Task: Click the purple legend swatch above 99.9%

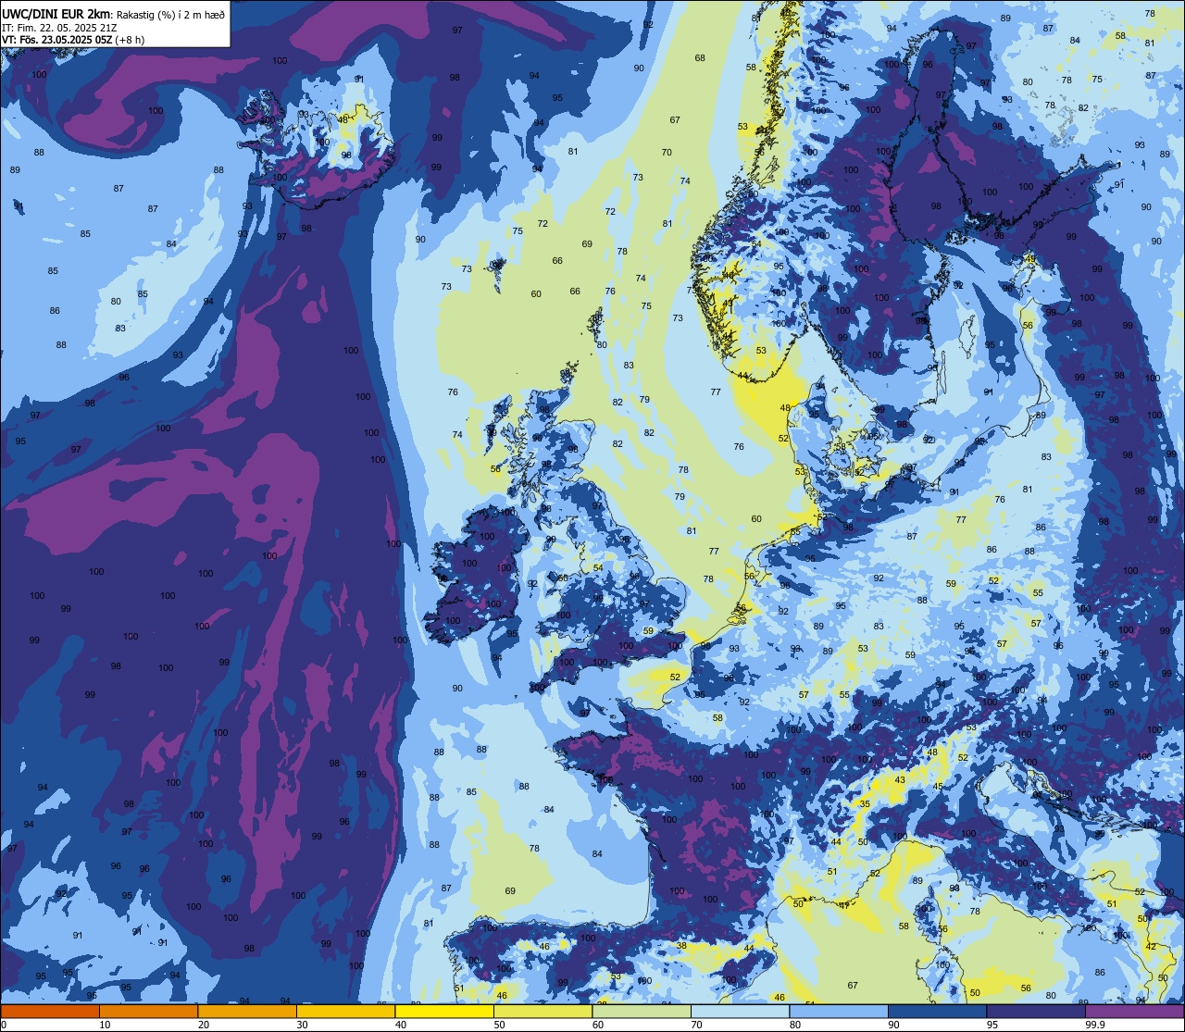Action: (1134, 1011)
